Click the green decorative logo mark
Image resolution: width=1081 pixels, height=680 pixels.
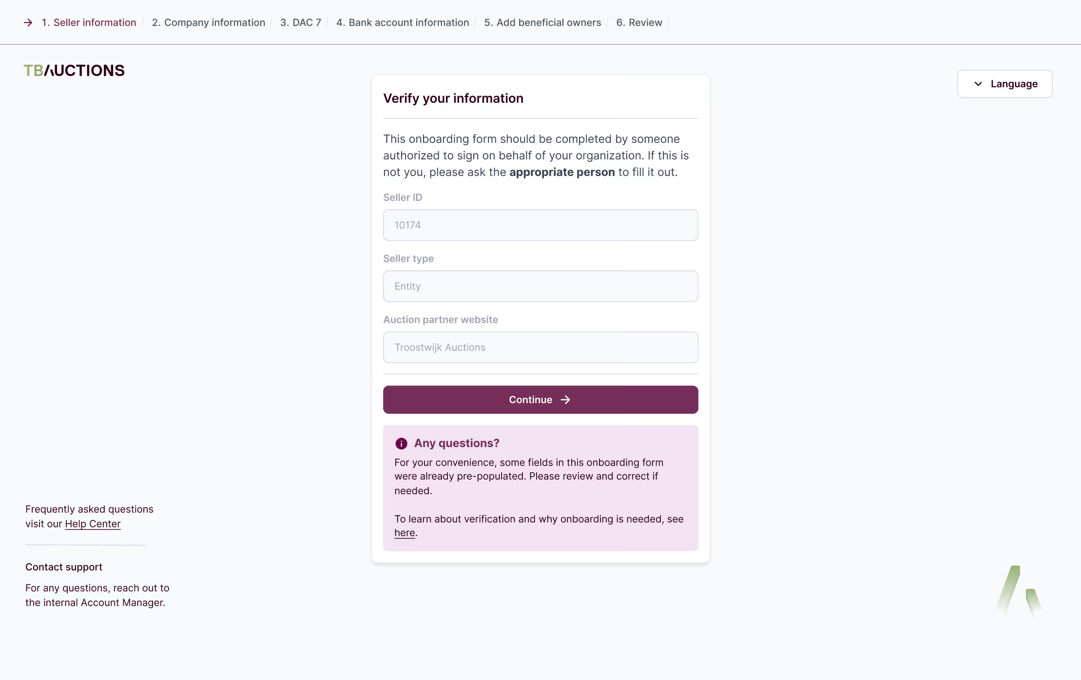click(1019, 591)
